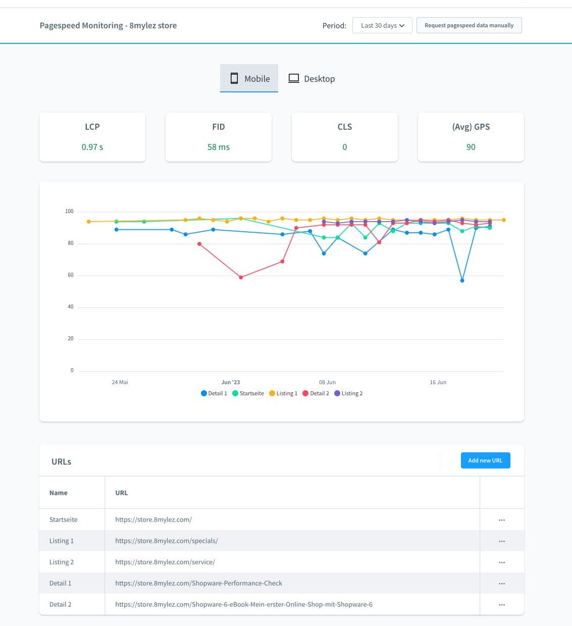This screenshot has width=572, height=626.
Task: Click Request pagespeed data manually button
Action: [469, 25]
